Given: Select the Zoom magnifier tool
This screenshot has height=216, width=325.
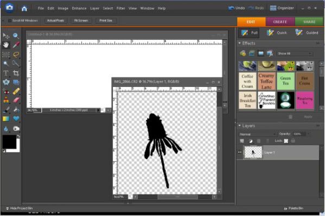Looking at the screenshot, I should 16,36.
